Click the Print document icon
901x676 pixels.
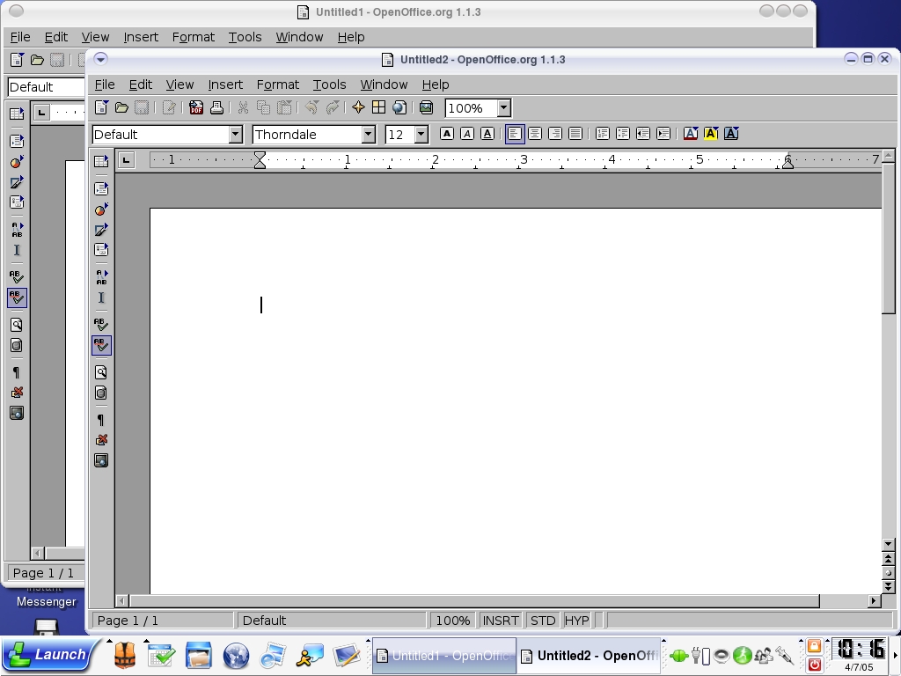[x=216, y=107]
